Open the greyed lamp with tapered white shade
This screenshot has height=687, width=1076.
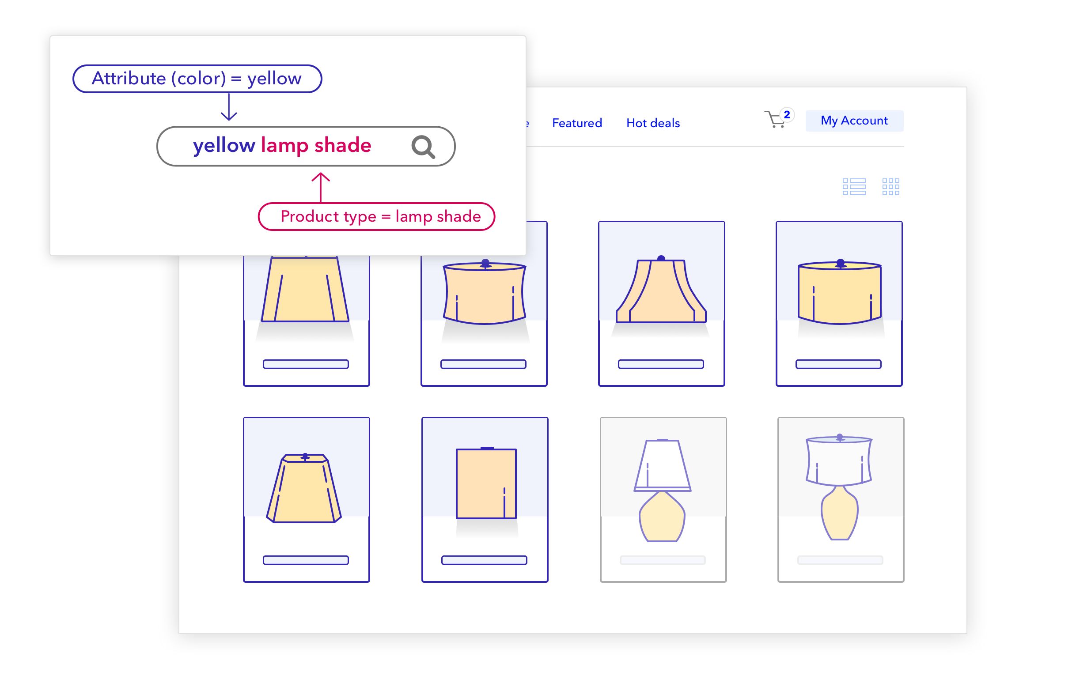[x=663, y=499]
